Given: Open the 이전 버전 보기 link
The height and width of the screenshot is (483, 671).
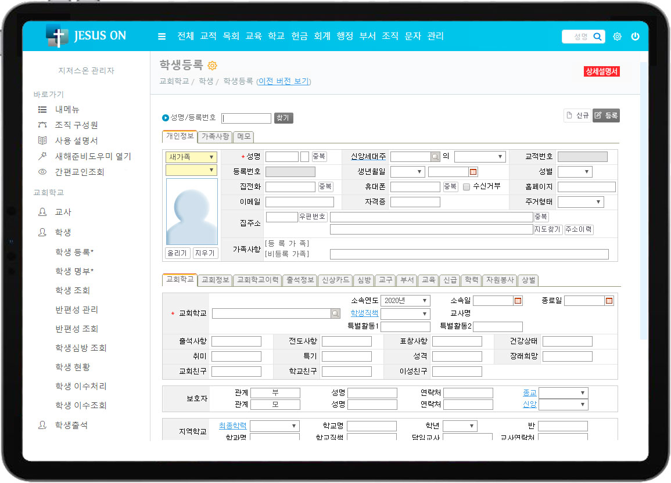Looking at the screenshot, I should click(284, 82).
